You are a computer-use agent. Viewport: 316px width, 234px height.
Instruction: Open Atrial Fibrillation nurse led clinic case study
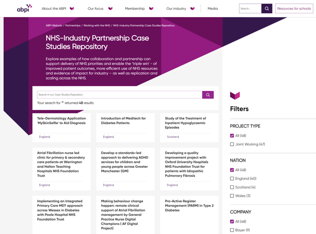(x=61, y=164)
